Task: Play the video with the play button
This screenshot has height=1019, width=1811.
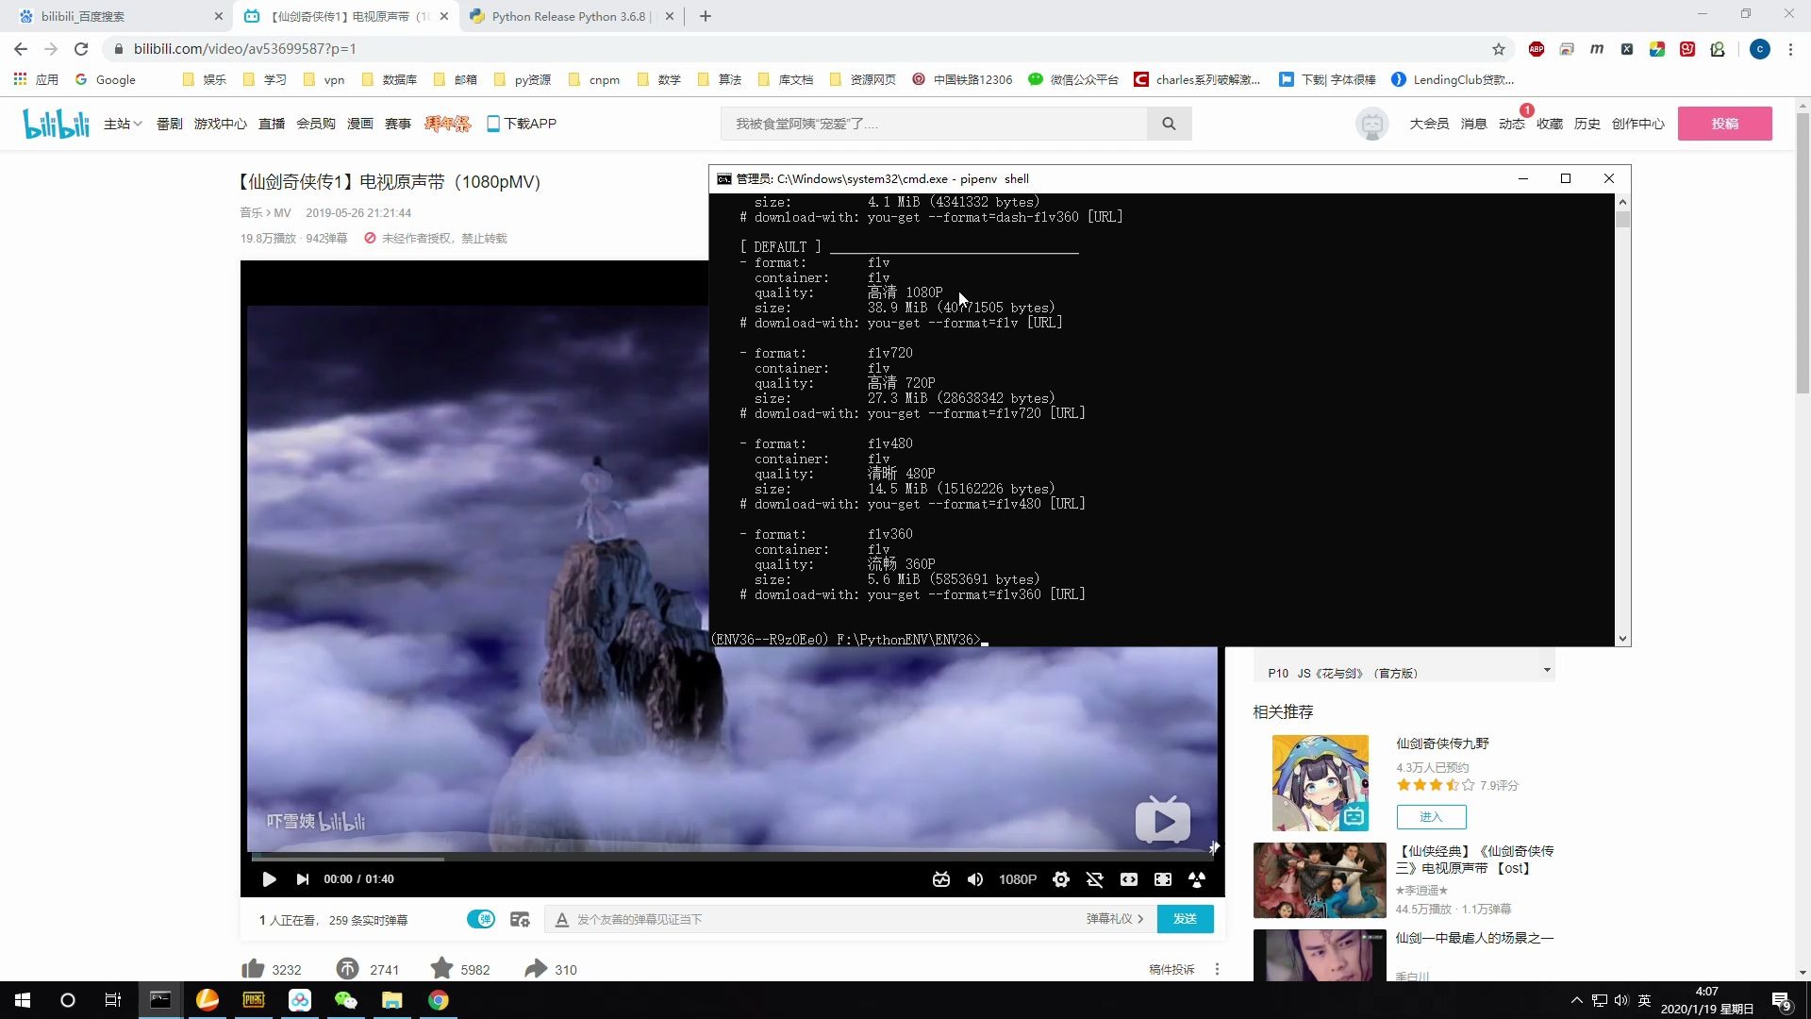Action: pyautogui.click(x=269, y=879)
